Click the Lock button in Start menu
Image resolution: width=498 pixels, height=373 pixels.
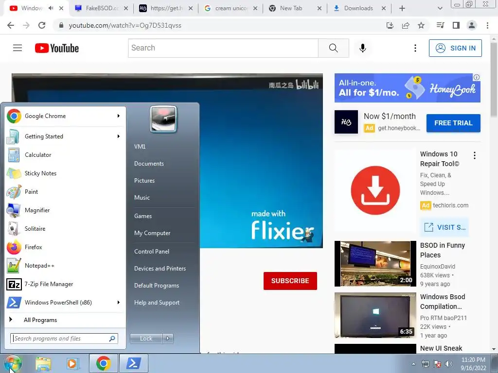[146, 339]
